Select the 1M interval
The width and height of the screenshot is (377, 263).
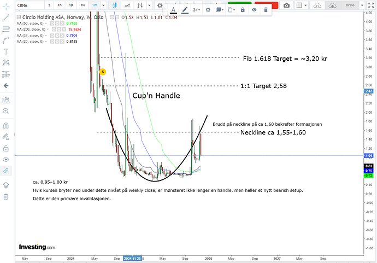click(x=83, y=5)
